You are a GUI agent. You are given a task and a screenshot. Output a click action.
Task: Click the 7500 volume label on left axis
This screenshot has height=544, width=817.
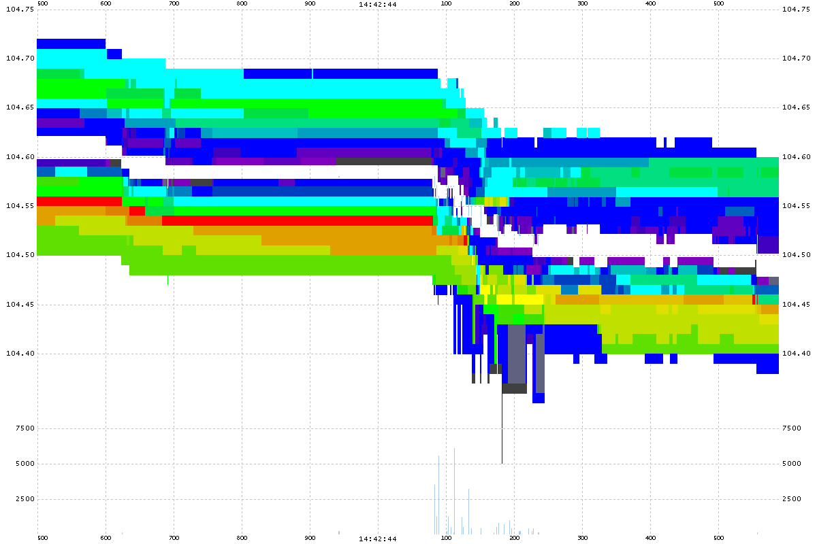24,428
